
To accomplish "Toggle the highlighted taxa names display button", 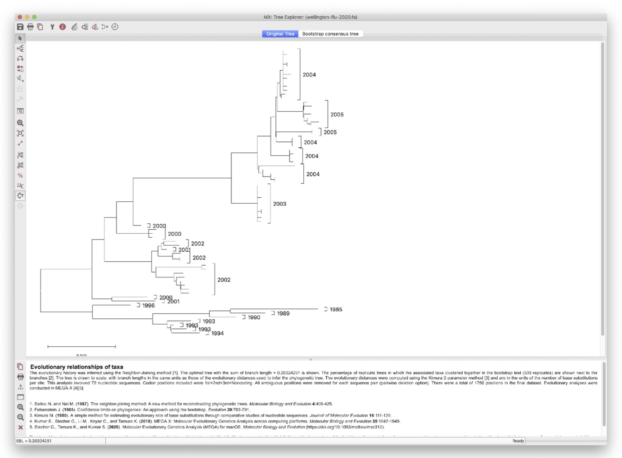I will tap(20, 196).
